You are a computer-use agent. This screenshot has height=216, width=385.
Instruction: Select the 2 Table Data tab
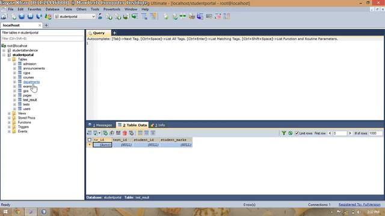(132, 125)
